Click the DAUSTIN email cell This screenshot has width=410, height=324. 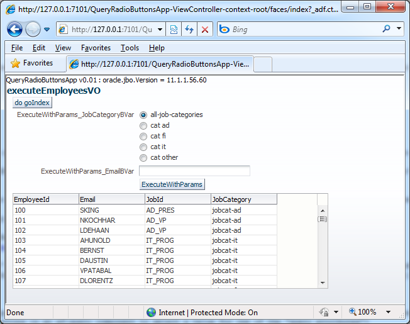point(112,260)
